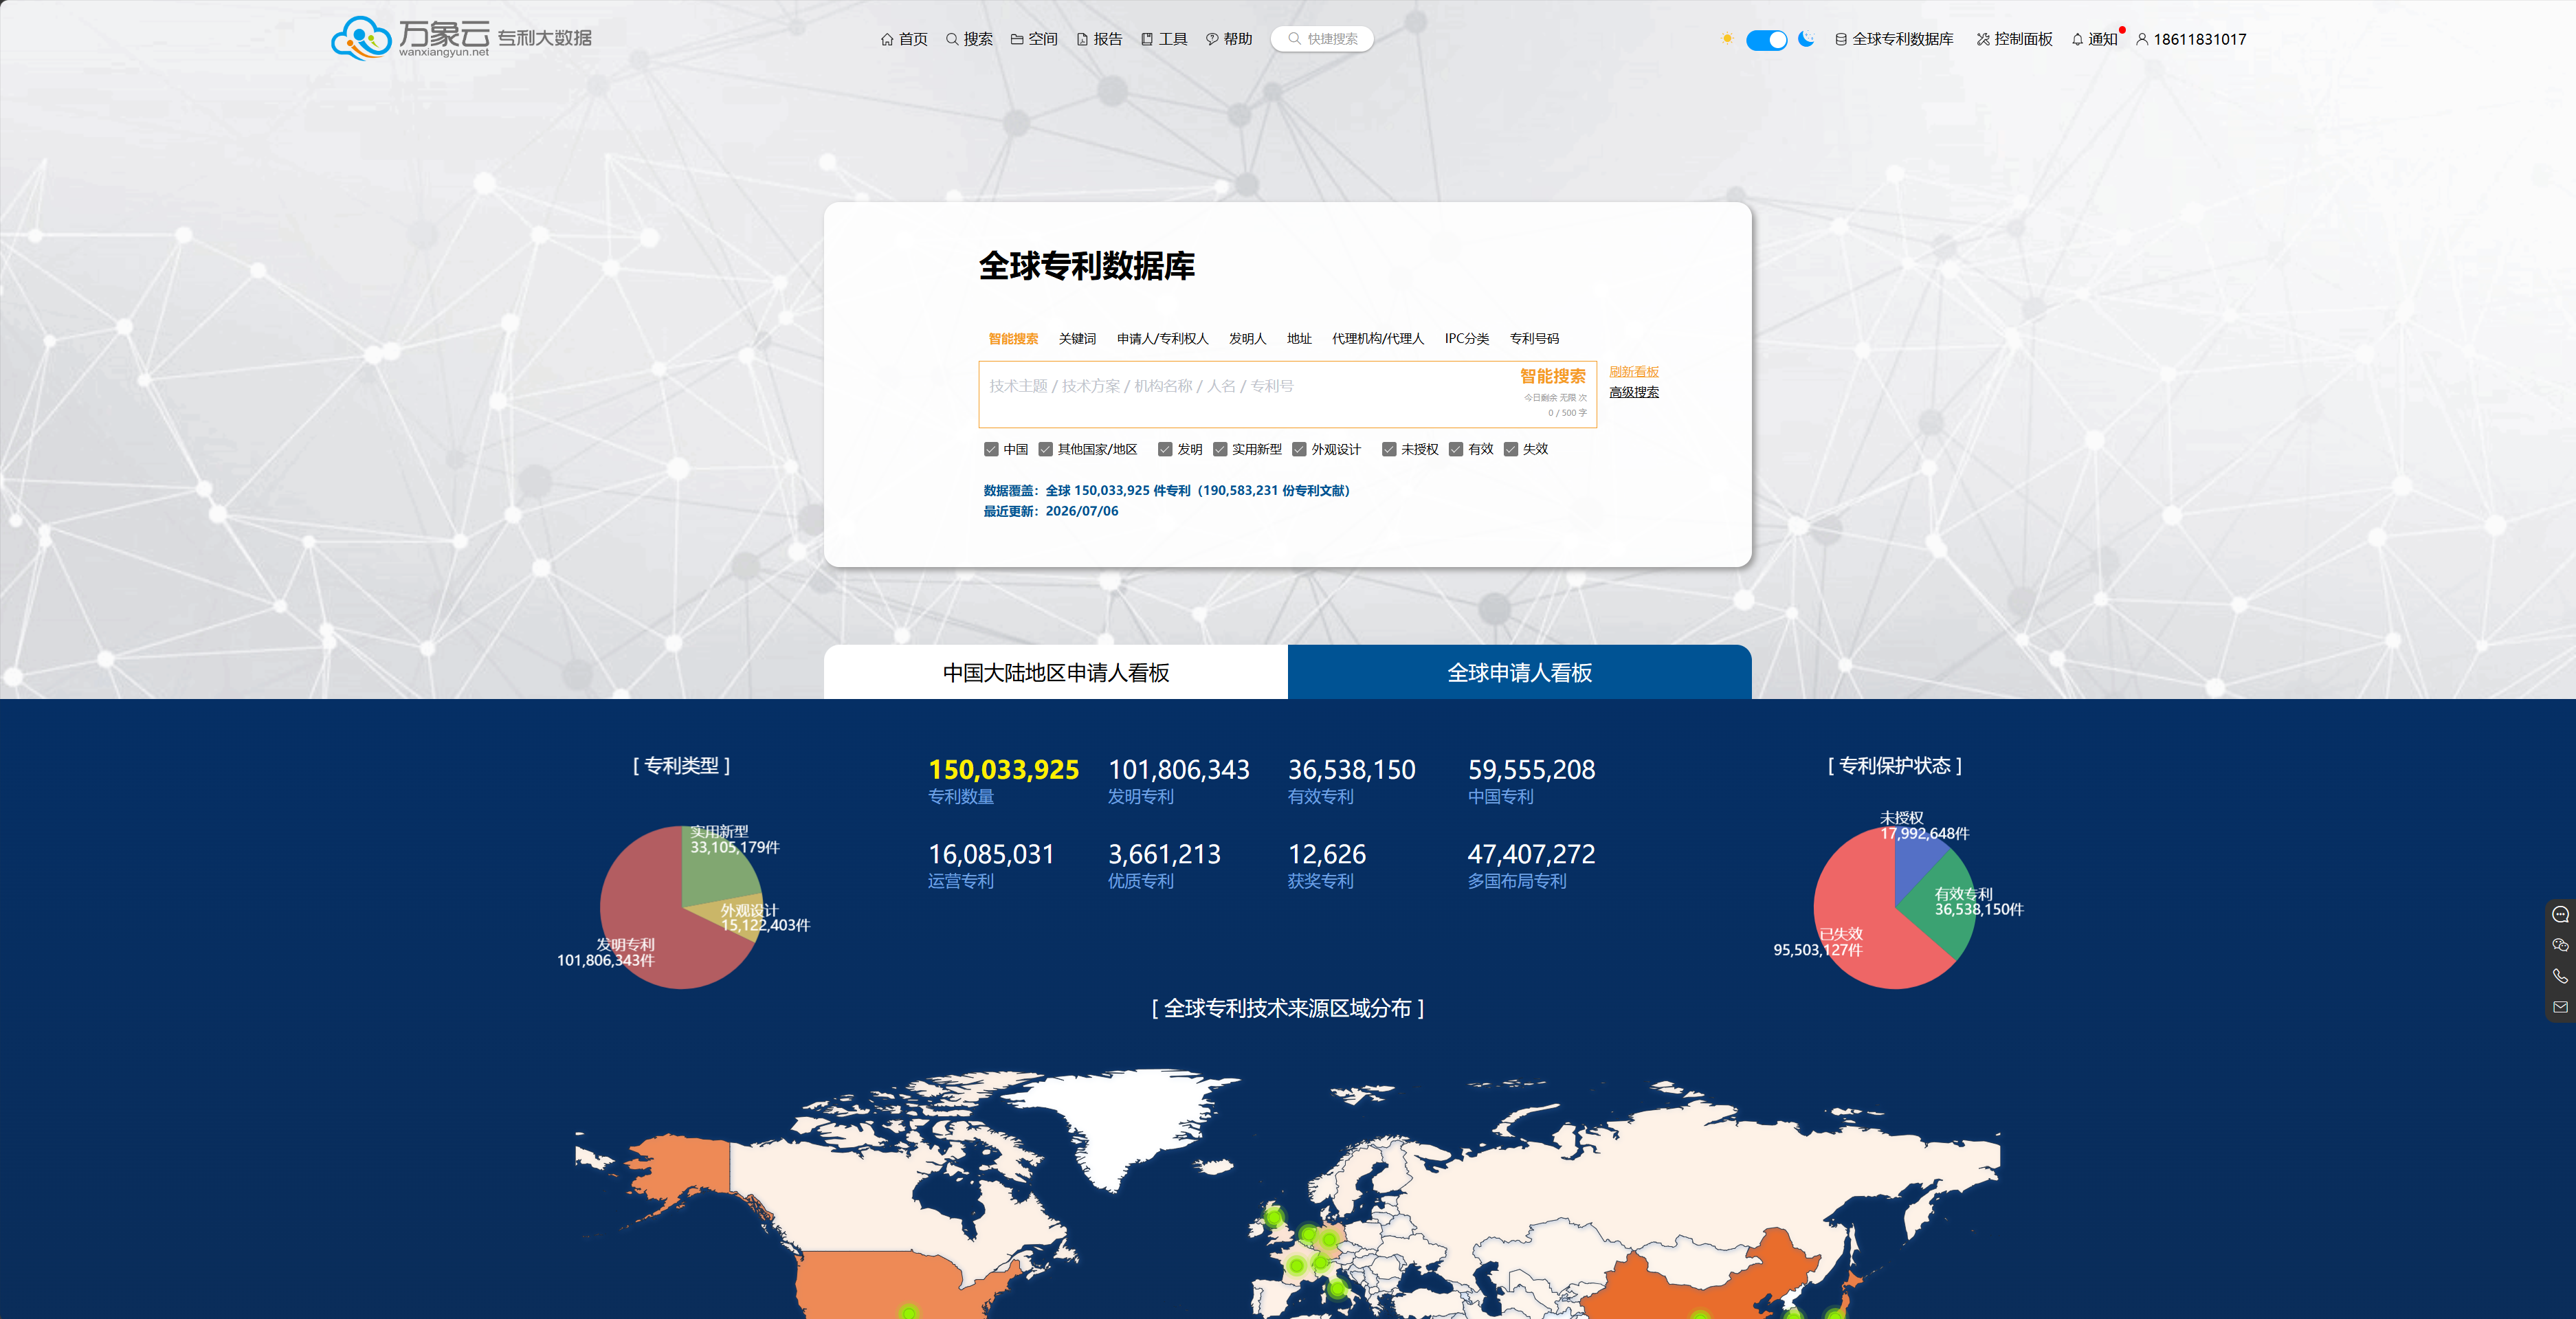Select the 专利号码 tab
The image size is (2576, 1319).
point(1534,339)
